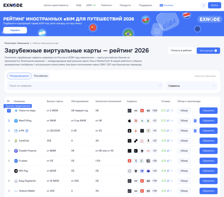Click Оформить for Terbium Wallet
The image size is (224, 197).
(208, 191)
